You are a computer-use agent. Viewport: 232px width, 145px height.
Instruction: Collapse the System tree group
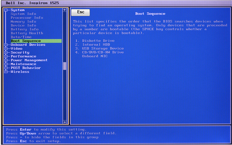click(6, 10)
